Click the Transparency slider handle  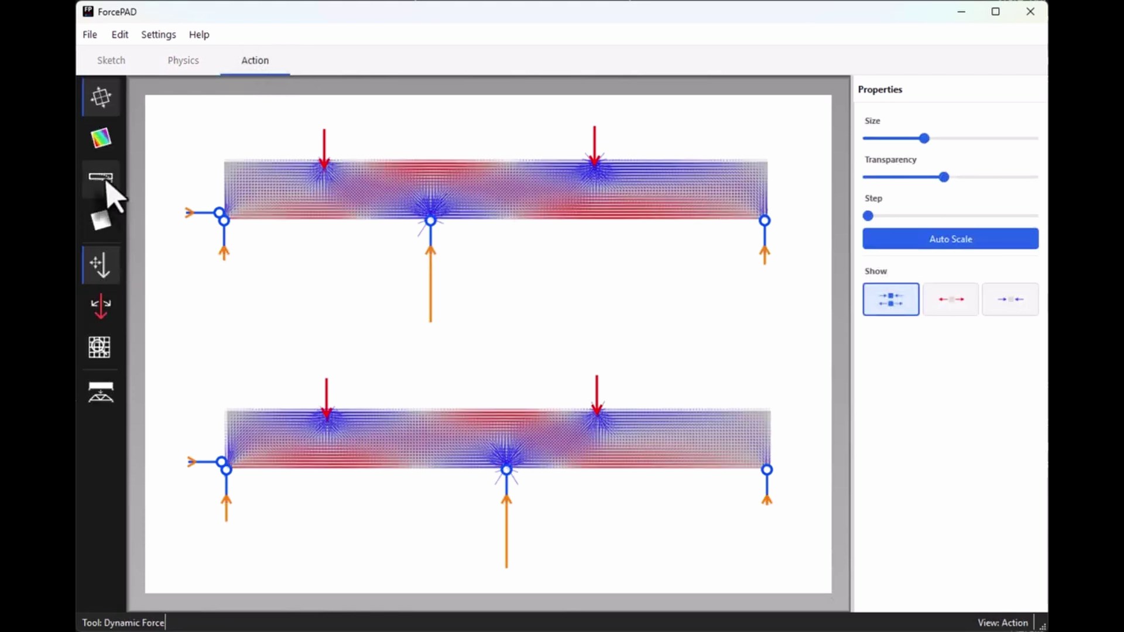944,177
